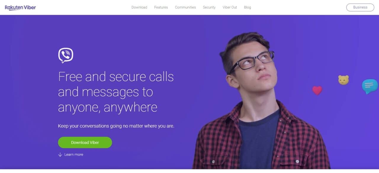Click the yellow bear face sticker
This screenshot has width=379, height=173.
(x=343, y=80)
